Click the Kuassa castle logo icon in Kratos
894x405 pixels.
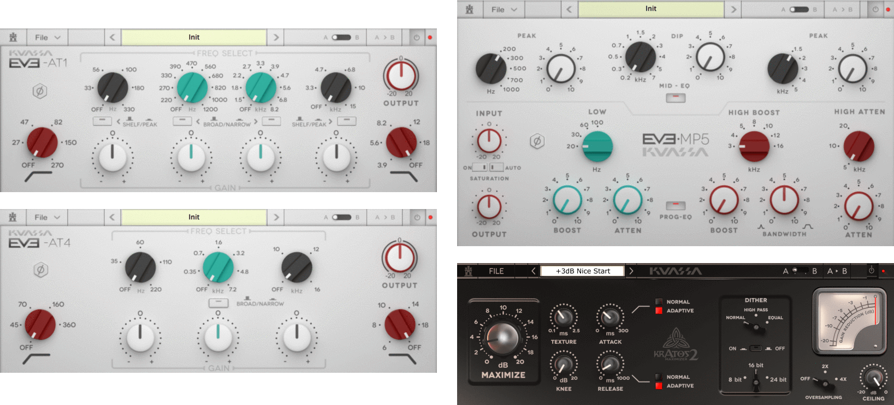pos(468,271)
